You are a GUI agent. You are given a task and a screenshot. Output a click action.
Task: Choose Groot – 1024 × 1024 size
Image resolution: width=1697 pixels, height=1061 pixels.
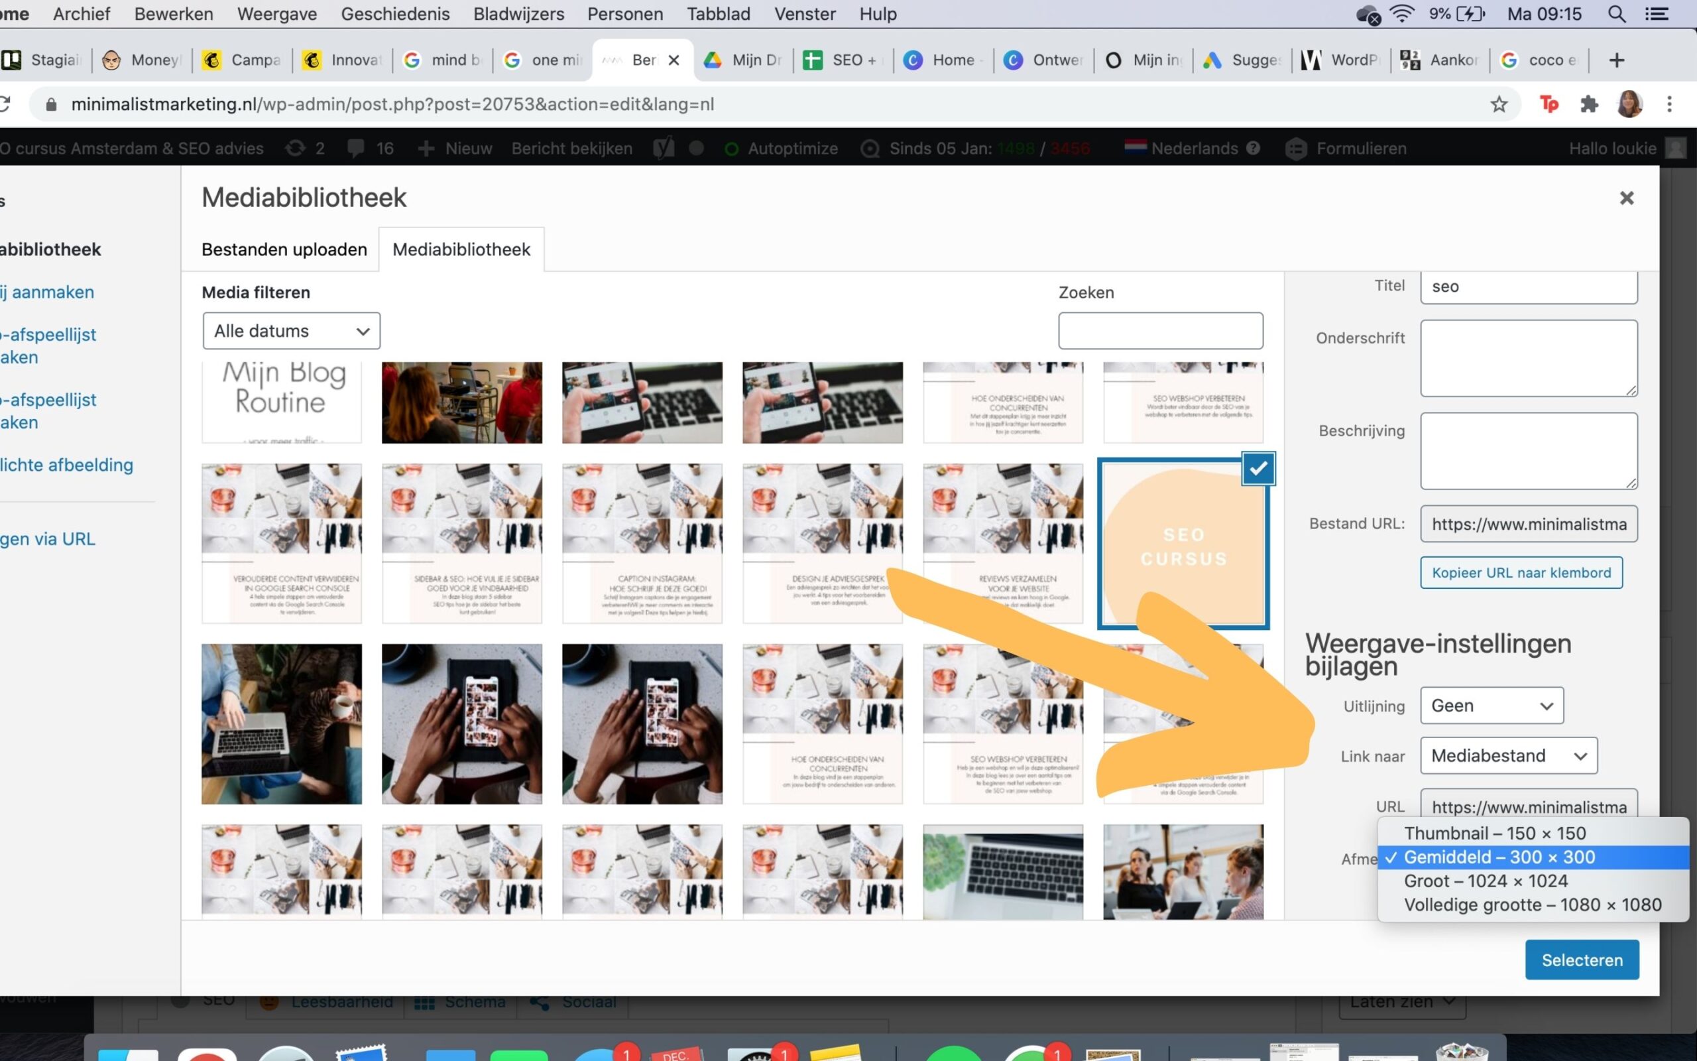pyautogui.click(x=1533, y=881)
